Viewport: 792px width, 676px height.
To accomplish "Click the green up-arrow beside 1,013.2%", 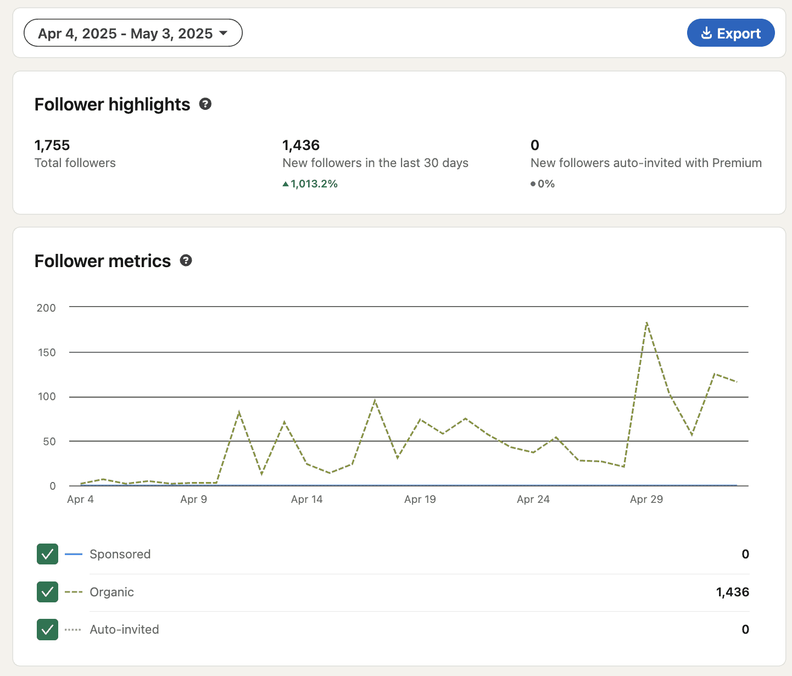I will pyautogui.click(x=286, y=184).
